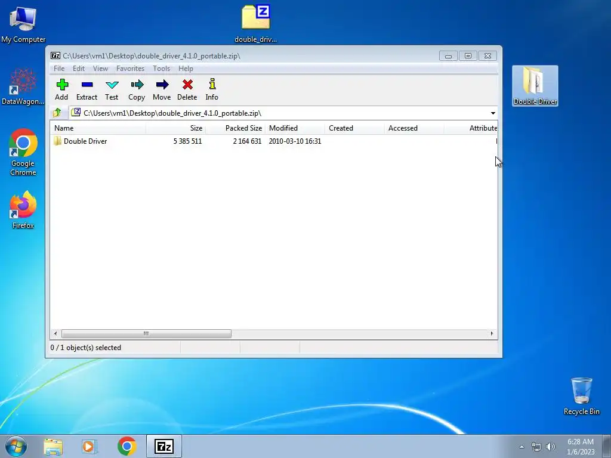
Task: Open Chrome from the taskbar
Action: [x=126, y=446]
